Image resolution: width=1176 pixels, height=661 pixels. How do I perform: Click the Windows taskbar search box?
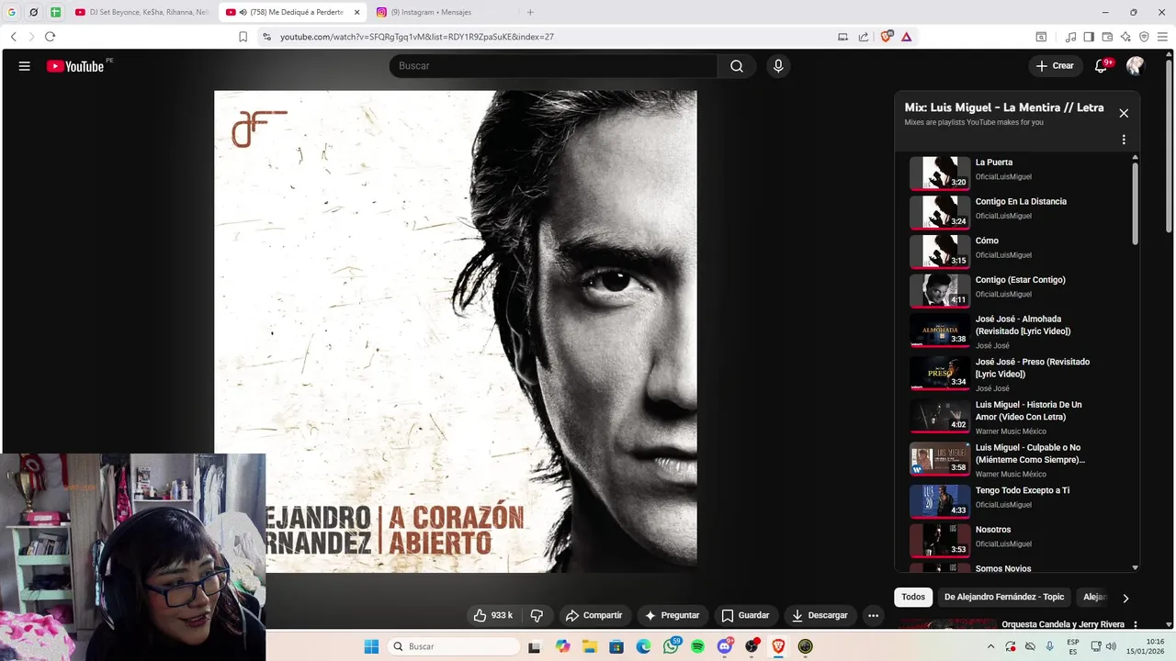pos(454,646)
